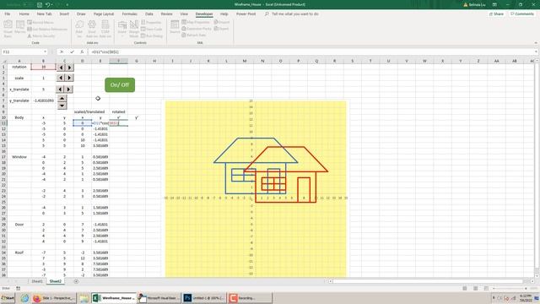Image resolution: width=540 pixels, height=304 pixels.
Task: Click the Share button
Action: coord(496,14)
